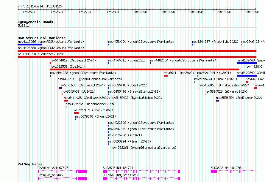Image resolution: width=265 pixels, height=182 pixels.
Task: Open the nsv5906452 variant label
Action: coord(253,42)
